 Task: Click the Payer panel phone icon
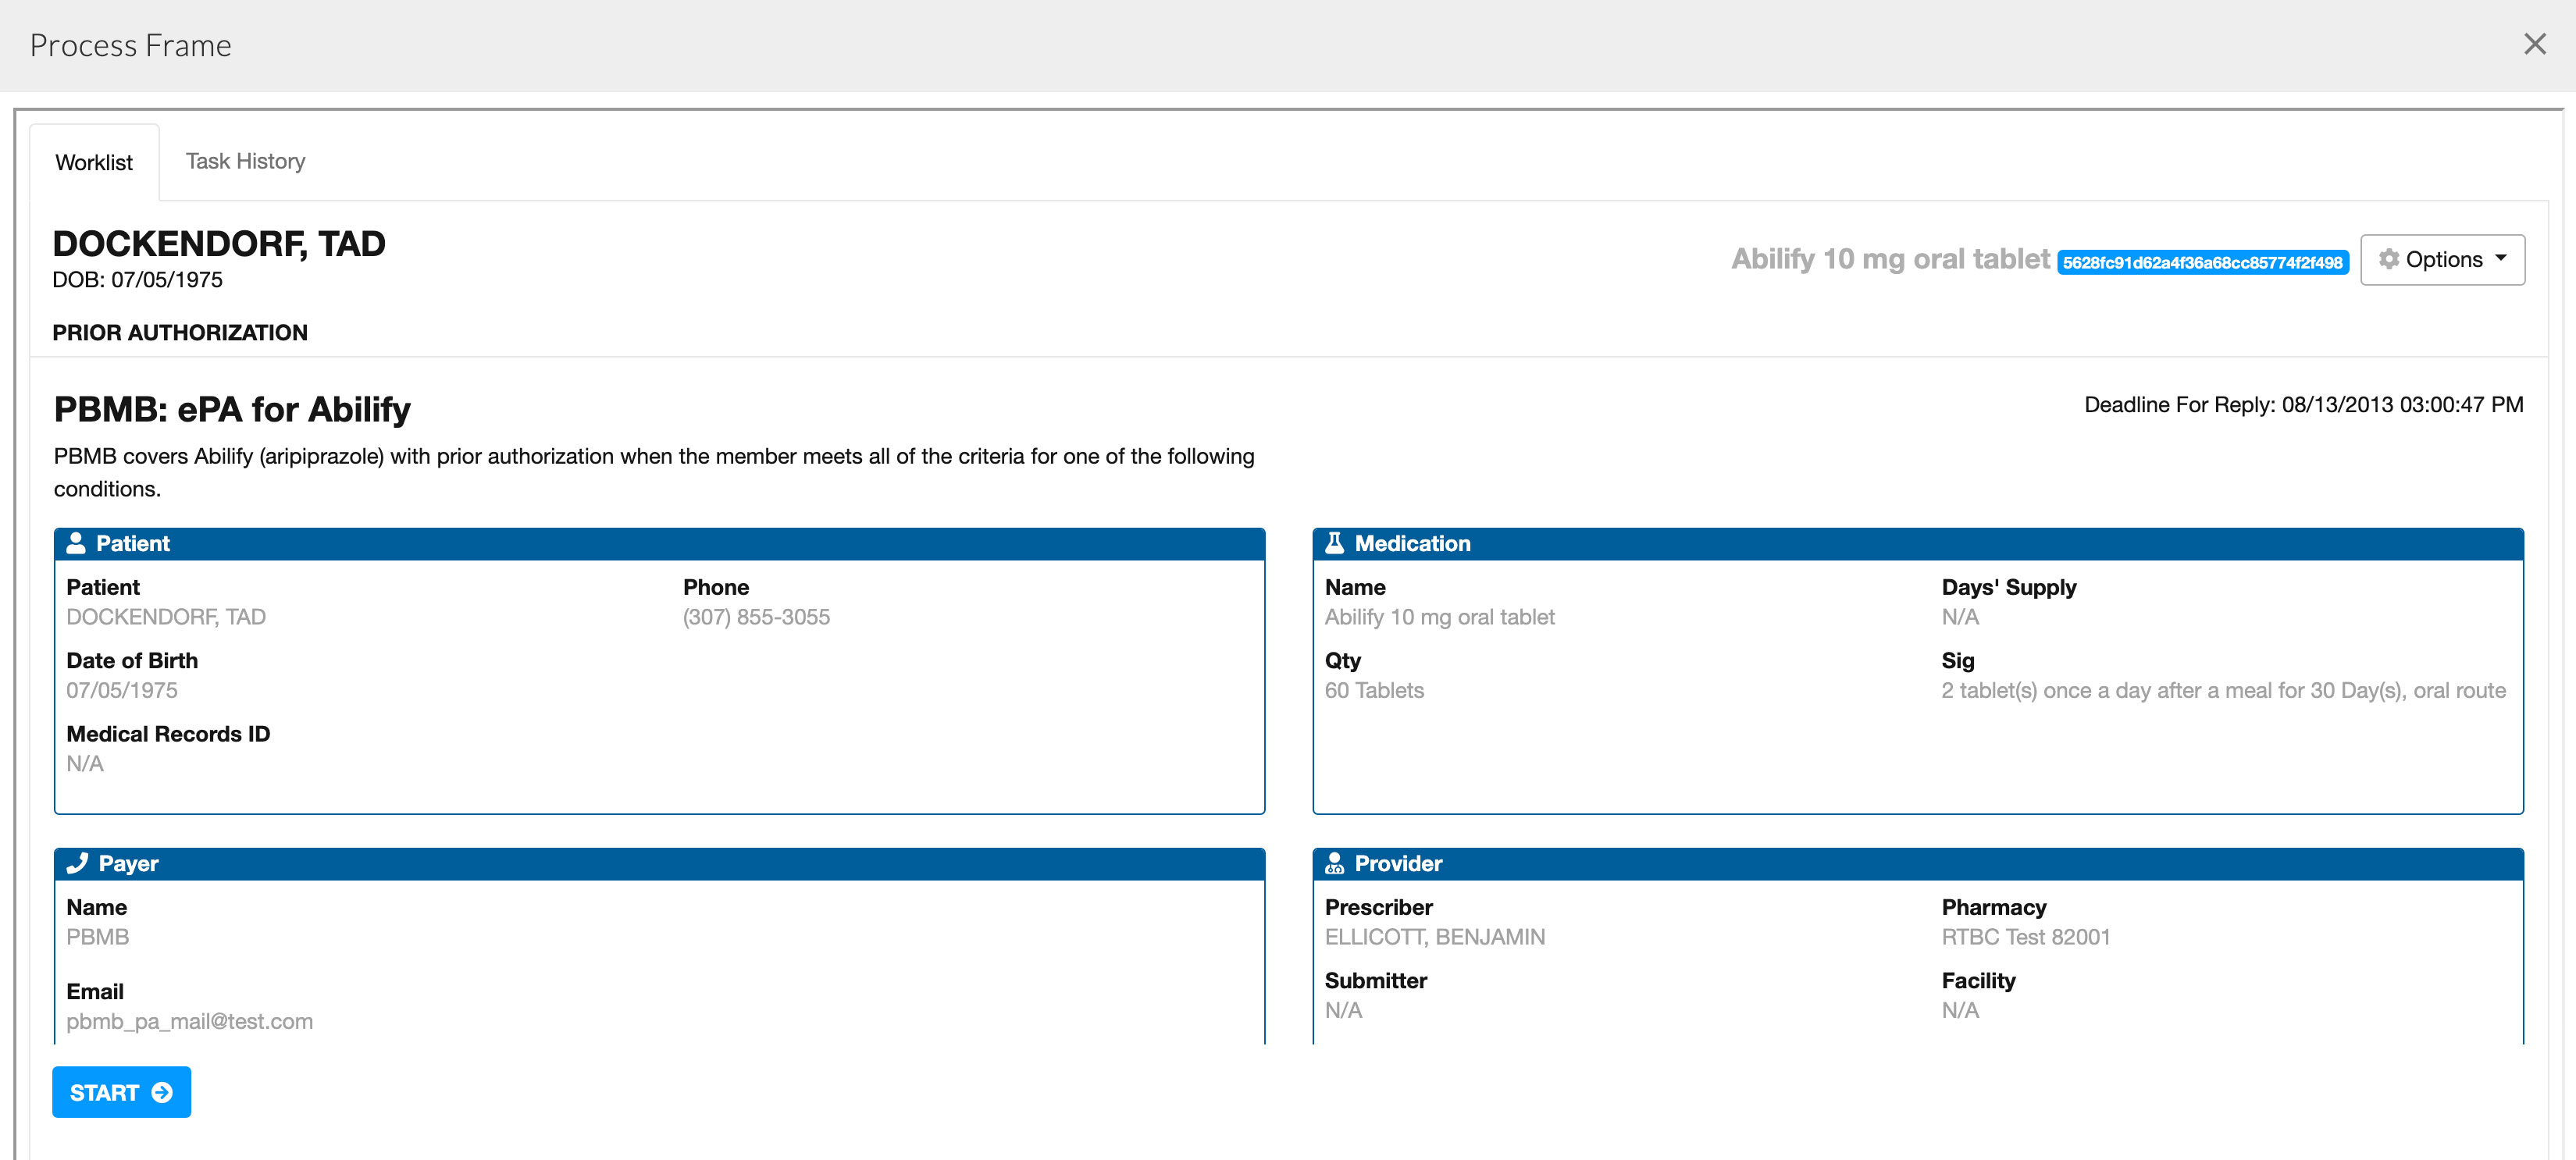pyautogui.click(x=78, y=862)
